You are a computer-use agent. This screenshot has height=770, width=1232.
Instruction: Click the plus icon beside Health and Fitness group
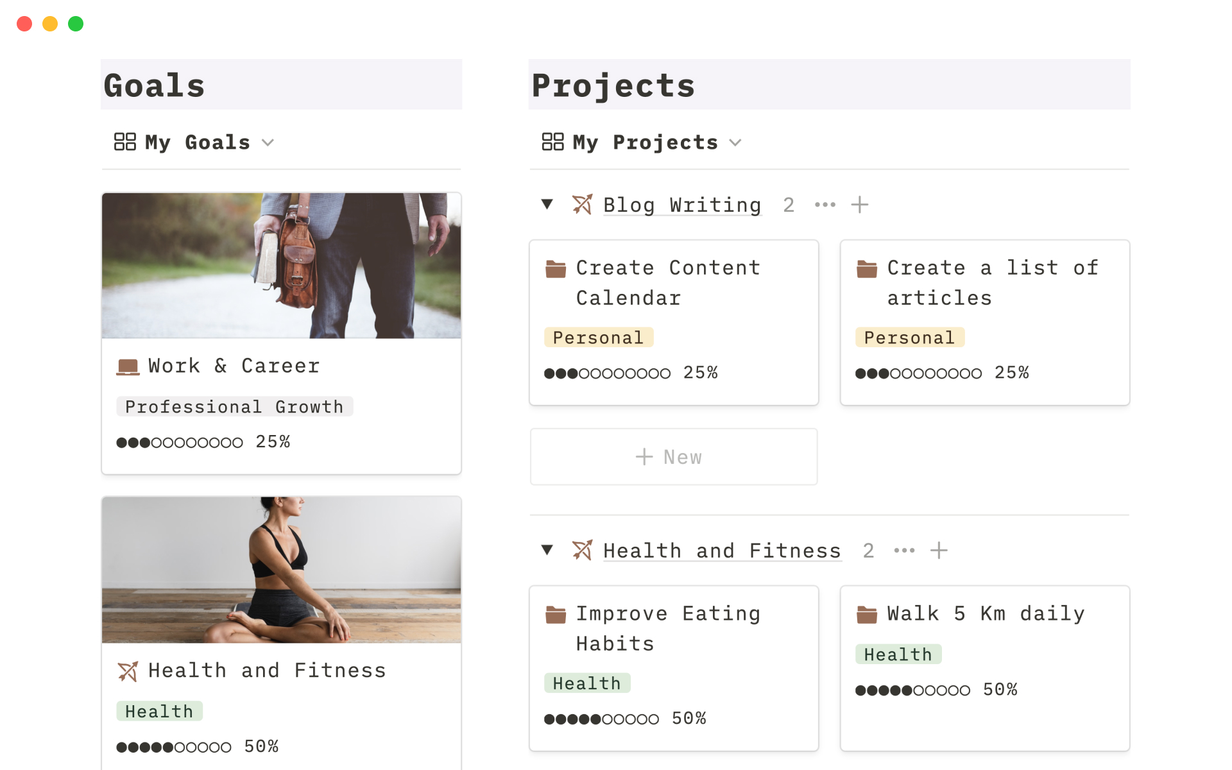(x=939, y=551)
